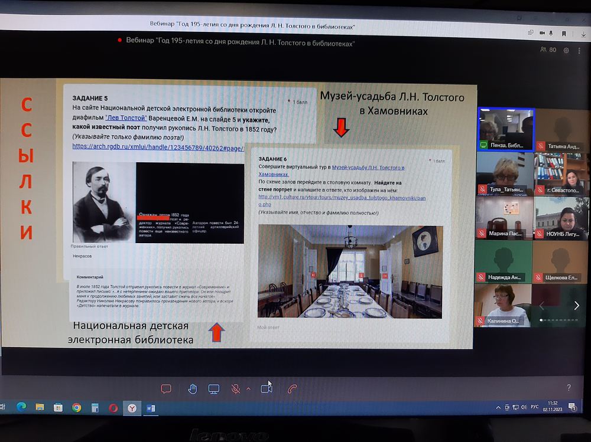Select НОУНБ Лигу... participant video
This screenshot has height=442, width=591.
pyautogui.click(x=560, y=218)
